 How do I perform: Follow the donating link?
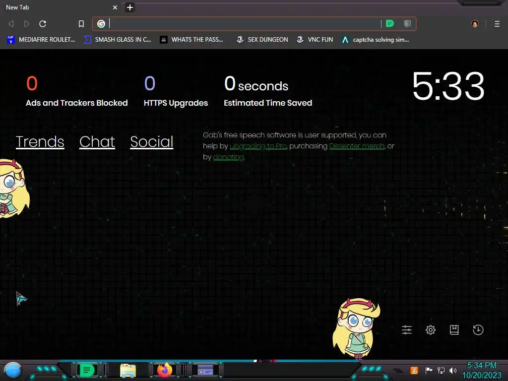[x=228, y=157]
